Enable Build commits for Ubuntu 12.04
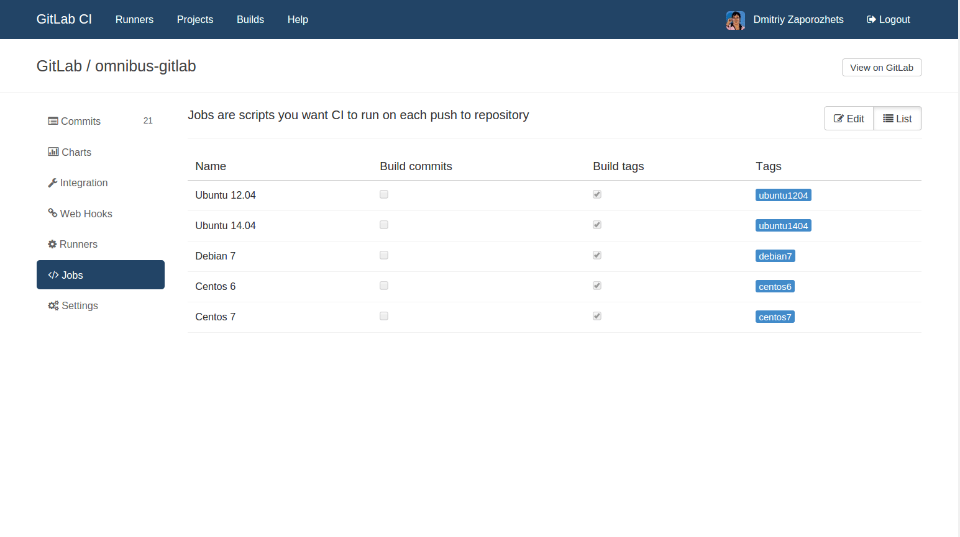The image size is (960, 537). coord(383,194)
